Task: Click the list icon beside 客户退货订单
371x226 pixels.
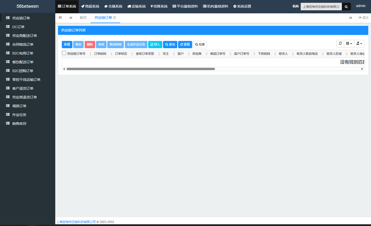Action: click(8, 88)
